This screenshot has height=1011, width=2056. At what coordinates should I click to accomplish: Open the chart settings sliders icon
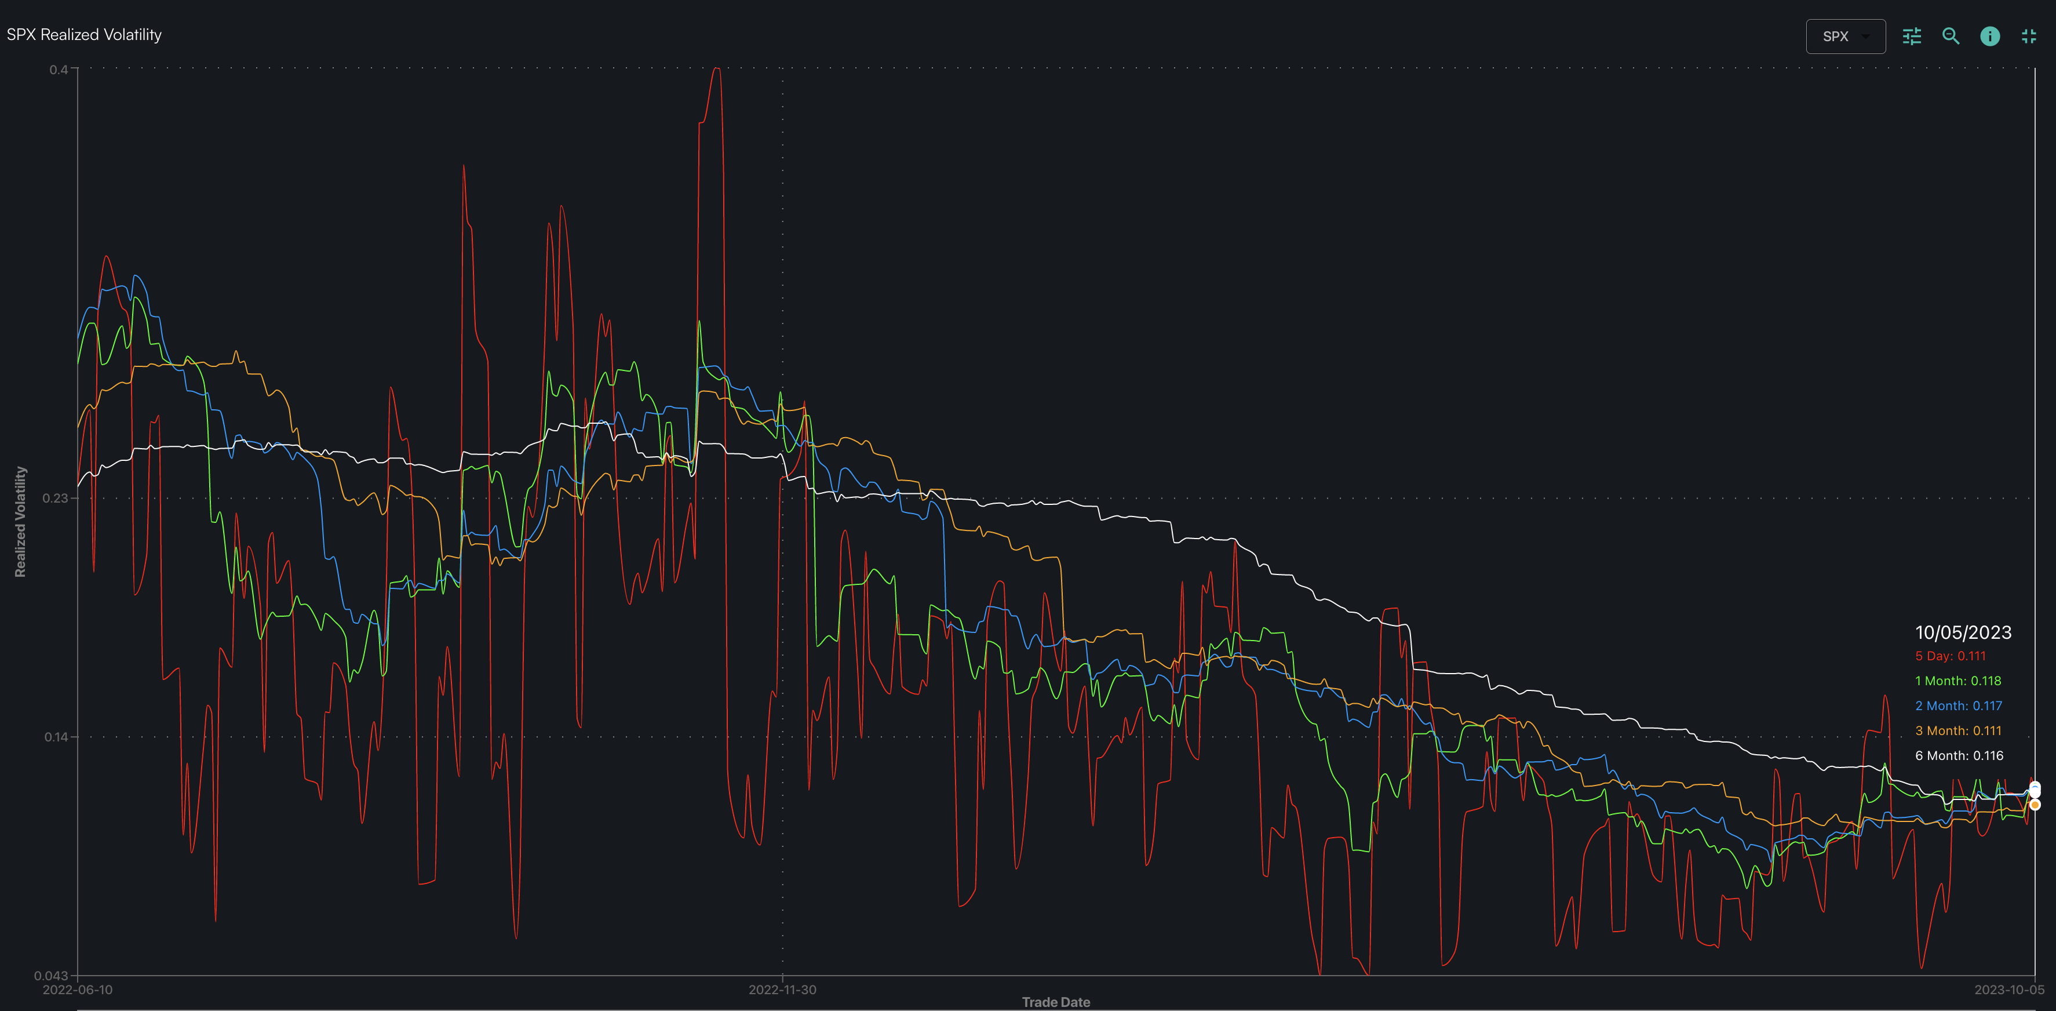pyautogui.click(x=1912, y=37)
